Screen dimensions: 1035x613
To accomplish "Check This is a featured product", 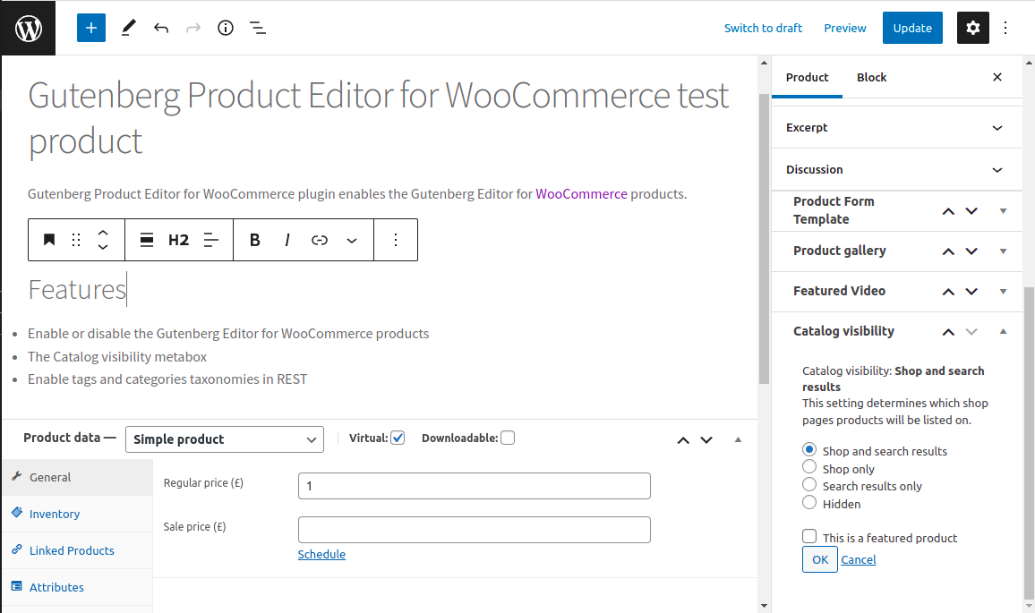I will pyautogui.click(x=809, y=536).
